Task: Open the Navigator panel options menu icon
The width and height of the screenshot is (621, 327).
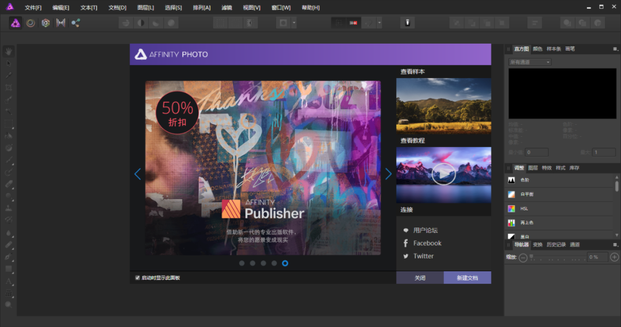Action: pos(615,245)
